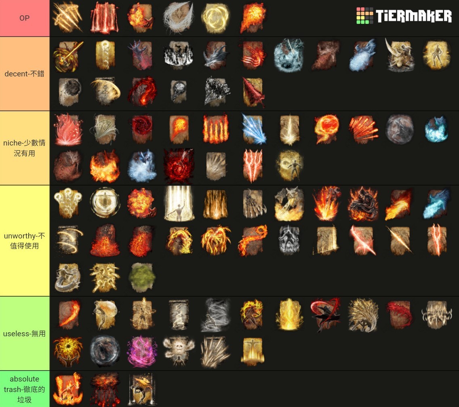Click the unworthy-不值得使用 tier label
The image size is (459, 407).
(x=25, y=241)
